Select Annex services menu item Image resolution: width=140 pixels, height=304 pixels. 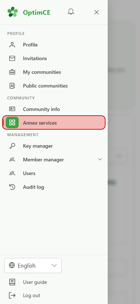(54, 122)
